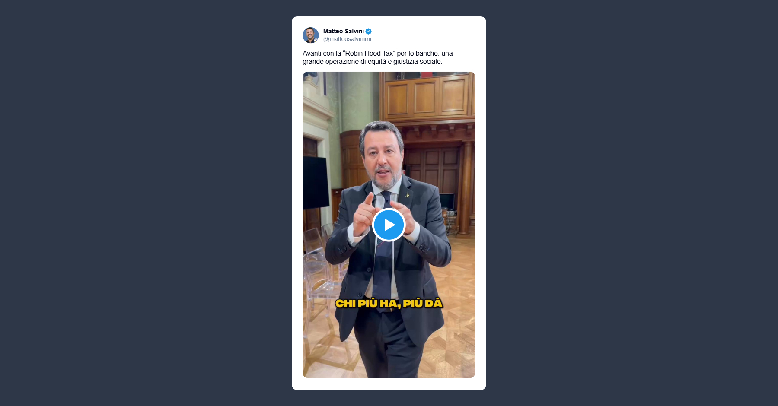Click the yellow 'CHI PIÙ HA, PIÙ DÀ' caption

click(389, 303)
